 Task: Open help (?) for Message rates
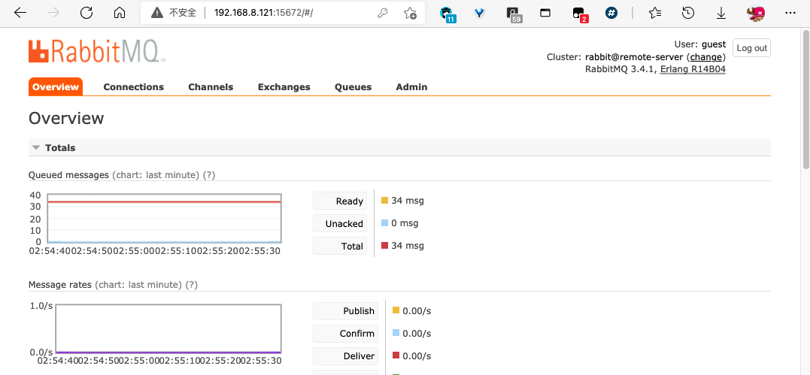(191, 285)
